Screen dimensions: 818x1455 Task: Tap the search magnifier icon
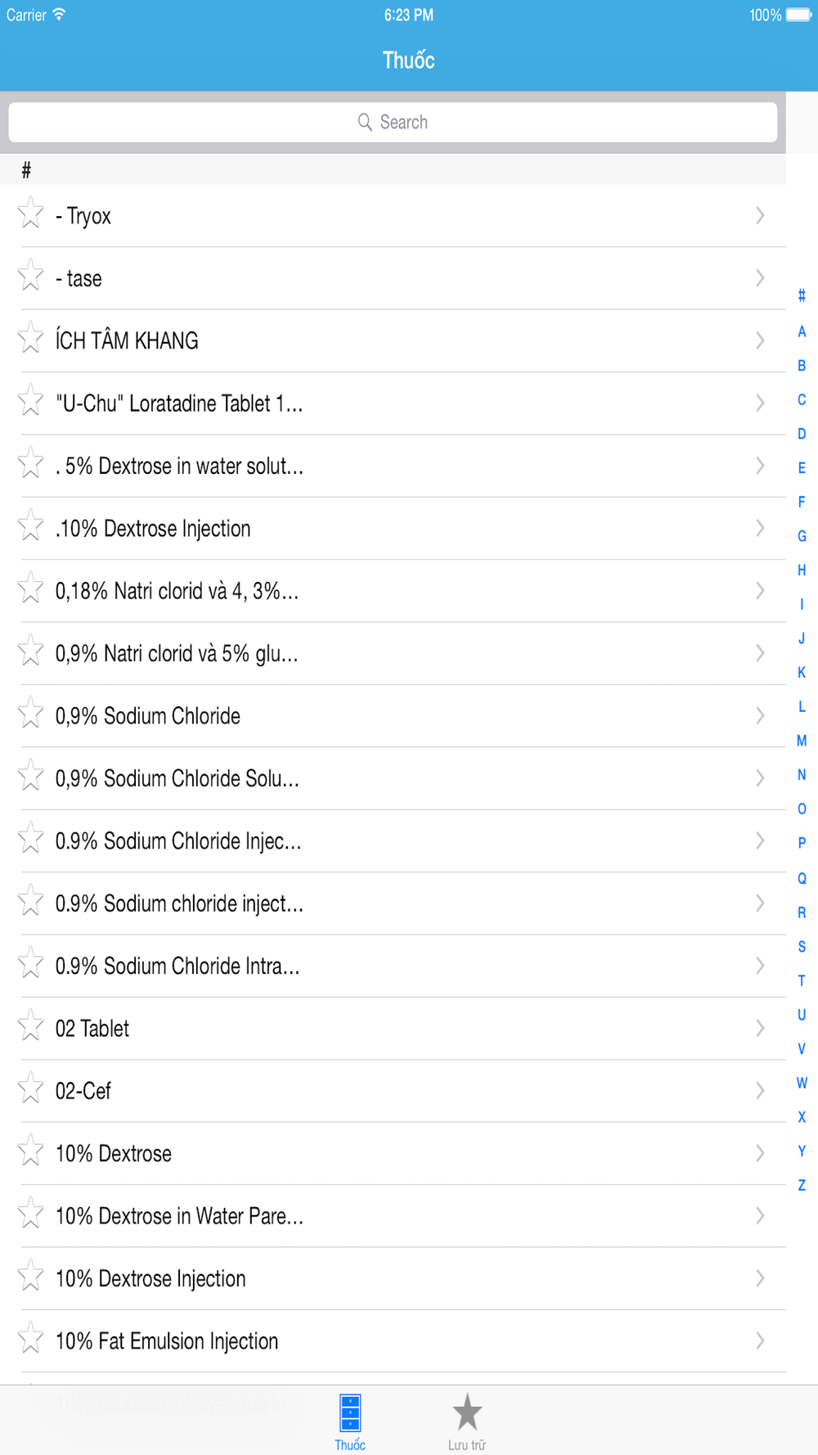[365, 122]
